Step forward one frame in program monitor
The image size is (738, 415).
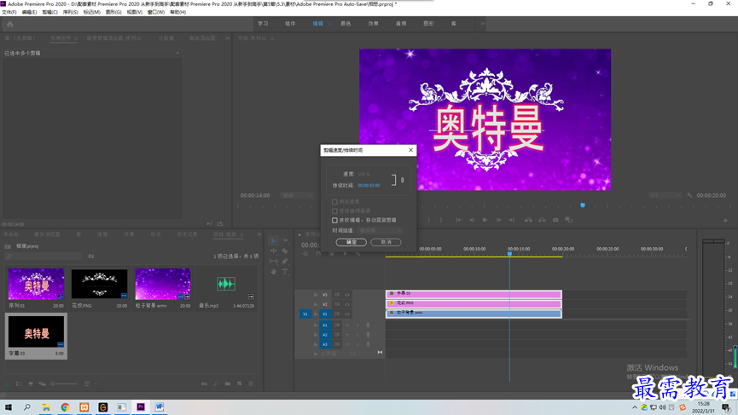click(498, 220)
